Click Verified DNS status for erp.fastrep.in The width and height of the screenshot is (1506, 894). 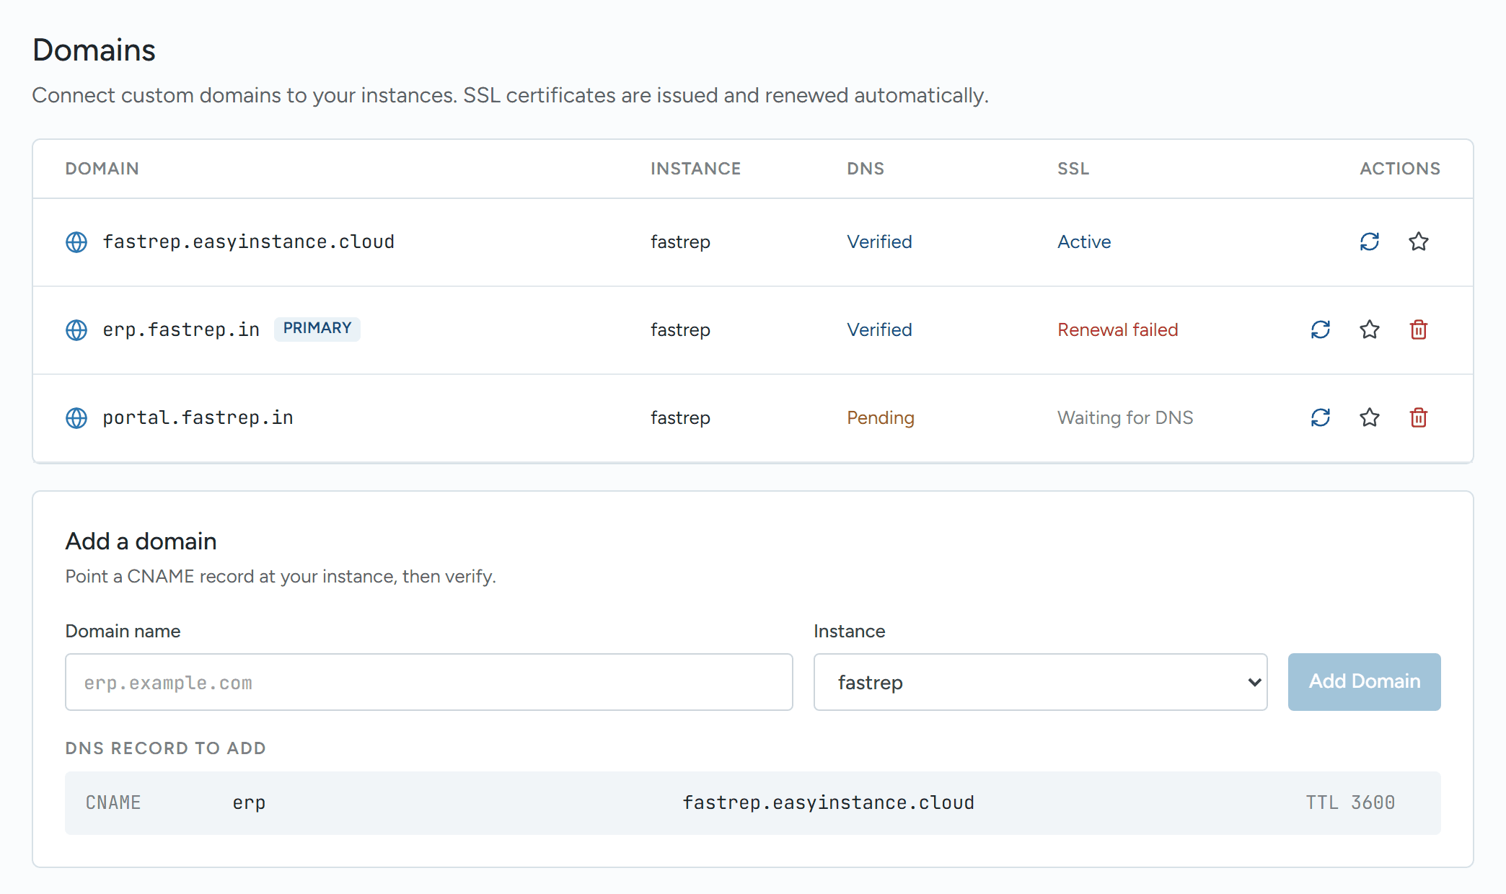click(879, 329)
